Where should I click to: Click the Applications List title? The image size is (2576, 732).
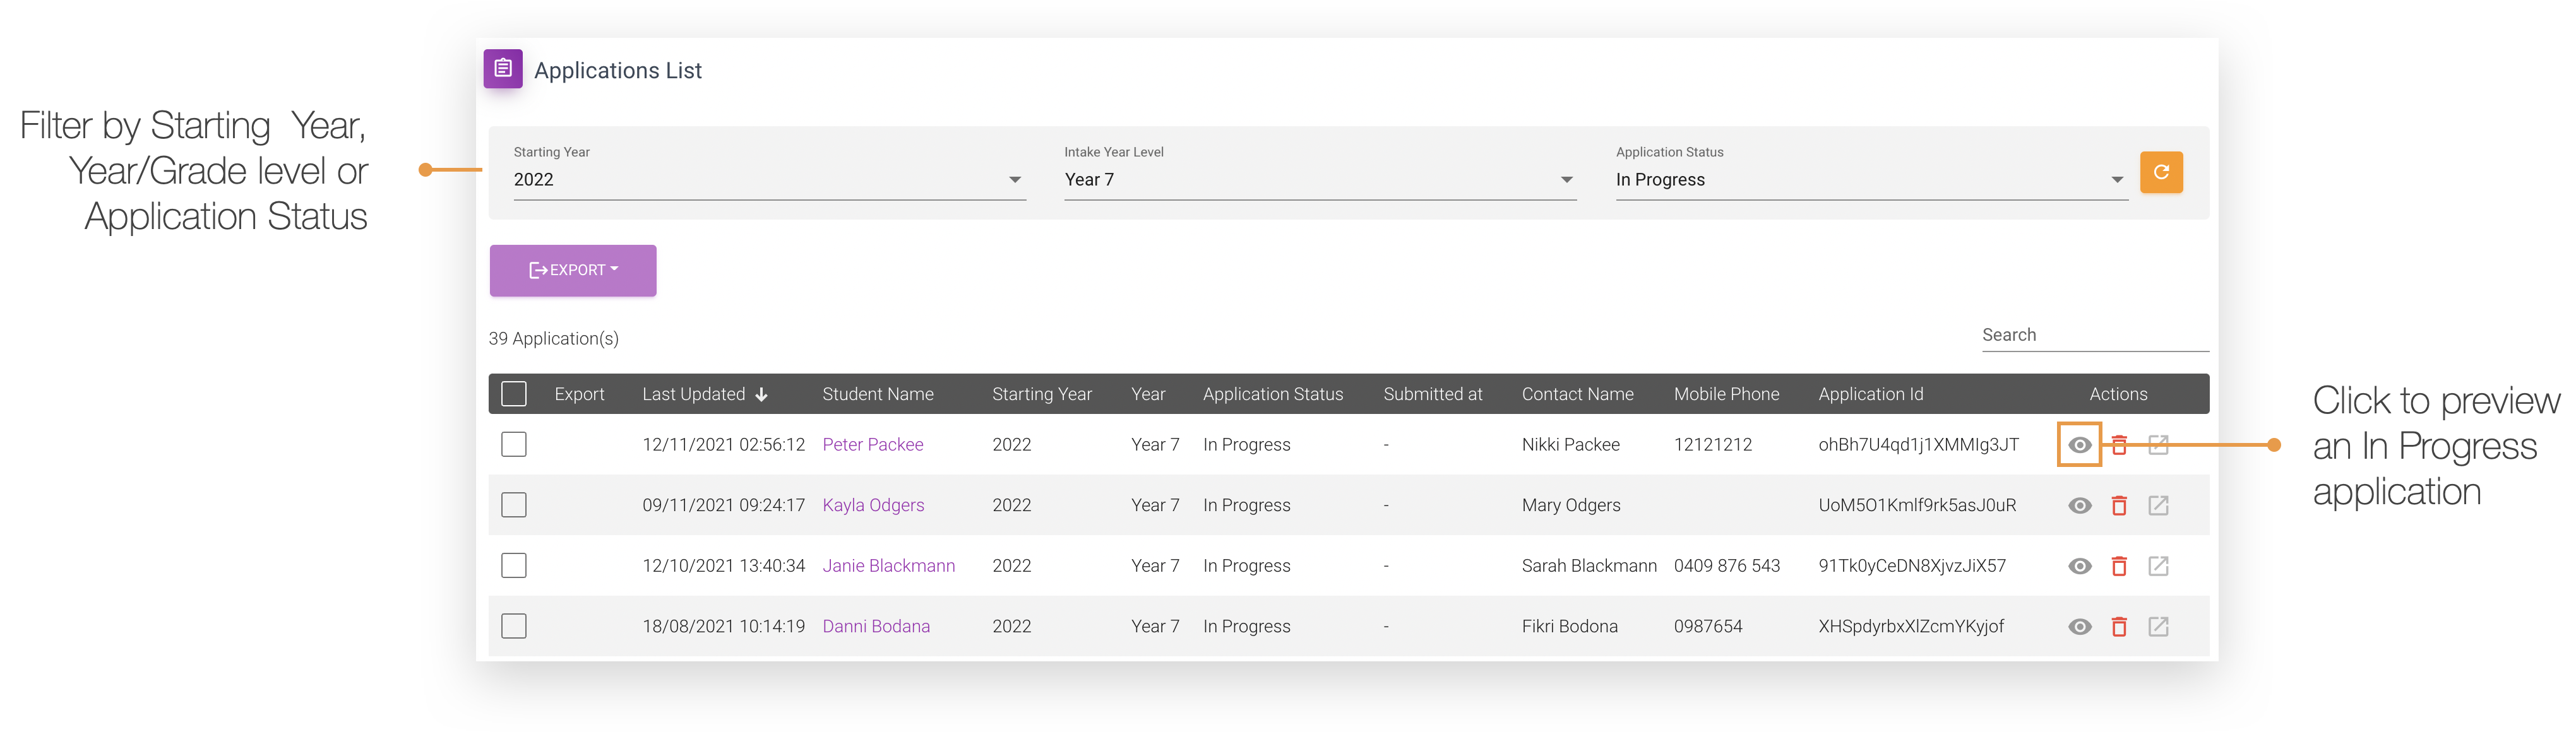click(x=618, y=70)
